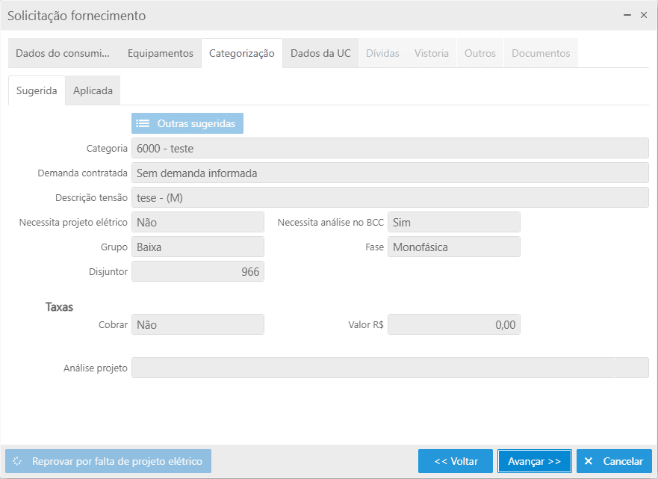Go forward with the Avançar button
The image size is (658, 479).
[x=534, y=461]
